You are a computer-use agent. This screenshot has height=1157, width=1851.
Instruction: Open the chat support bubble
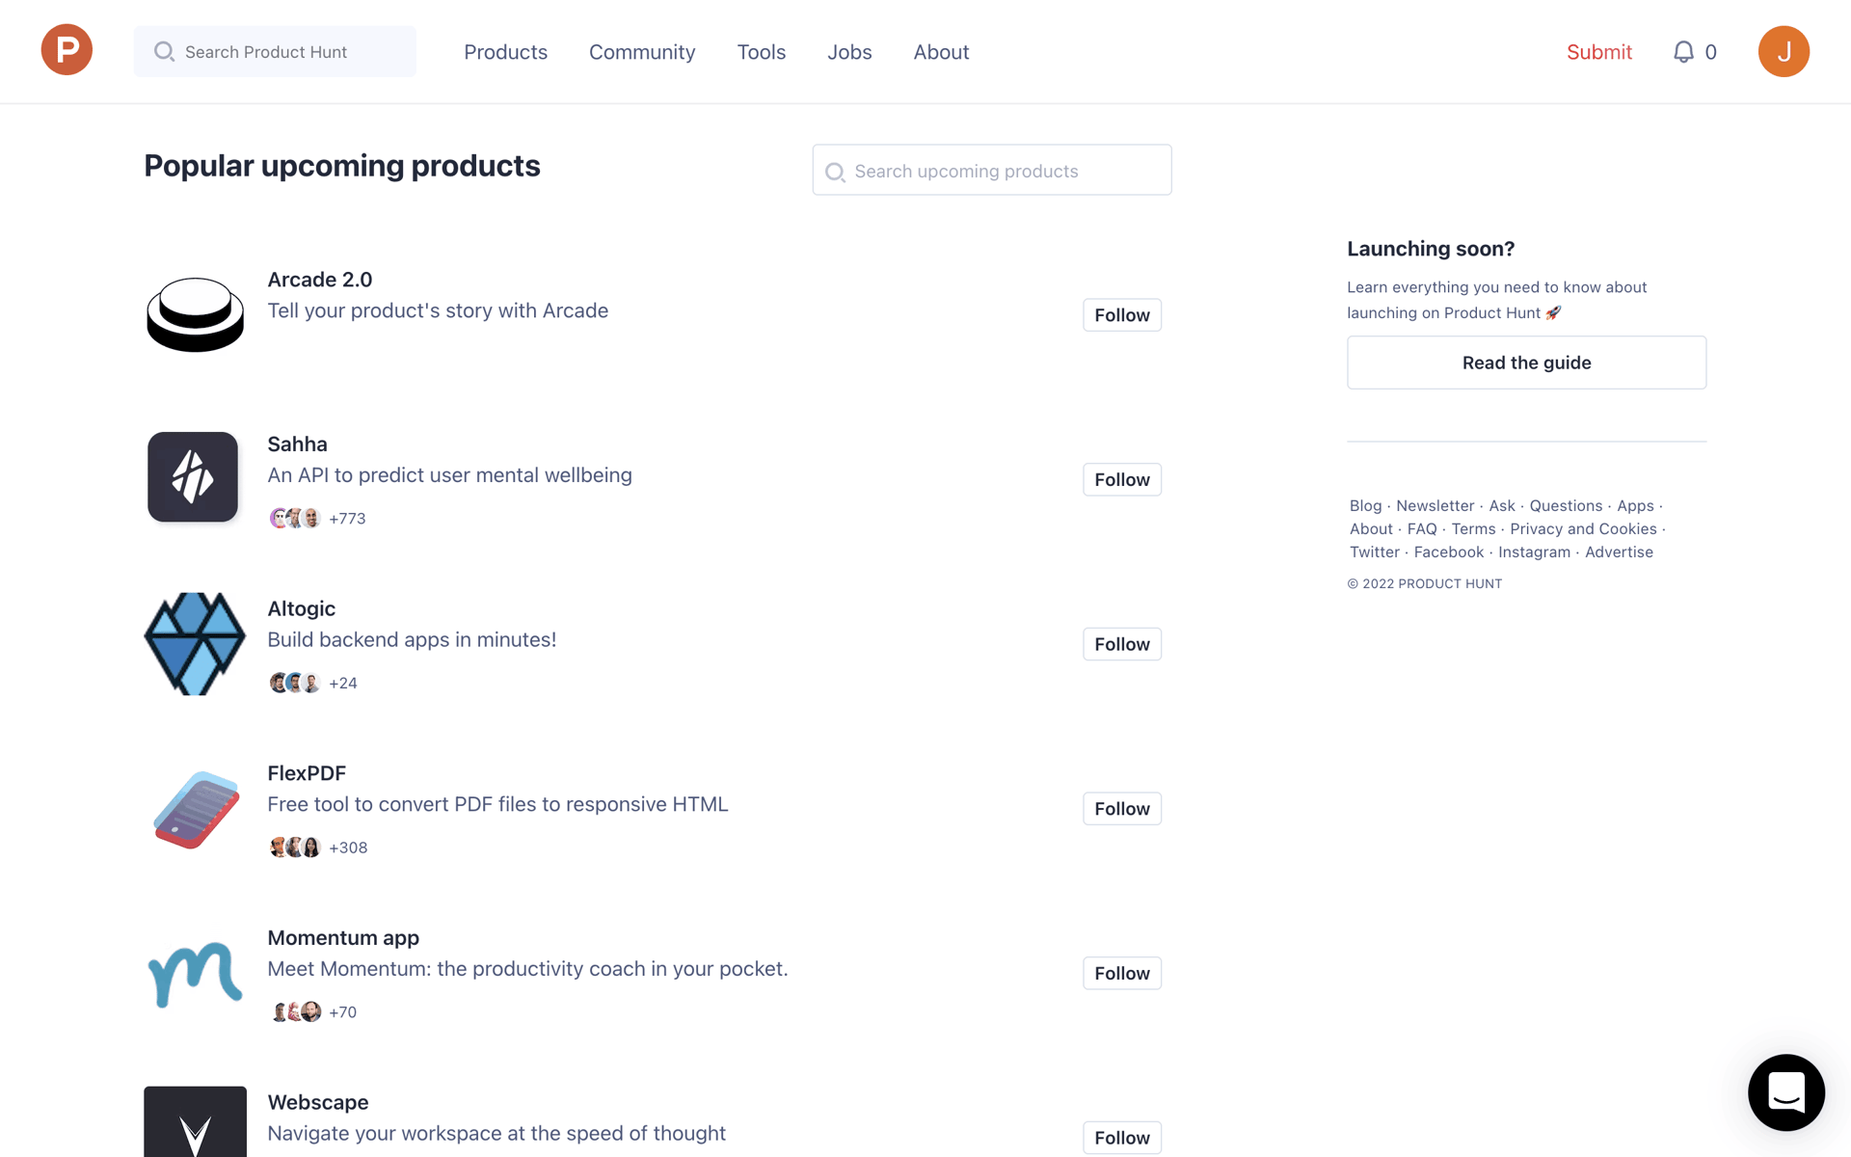pyautogui.click(x=1786, y=1092)
